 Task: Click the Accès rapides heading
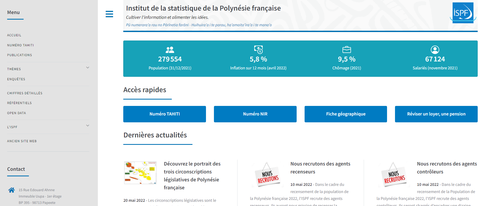click(145, 90)
